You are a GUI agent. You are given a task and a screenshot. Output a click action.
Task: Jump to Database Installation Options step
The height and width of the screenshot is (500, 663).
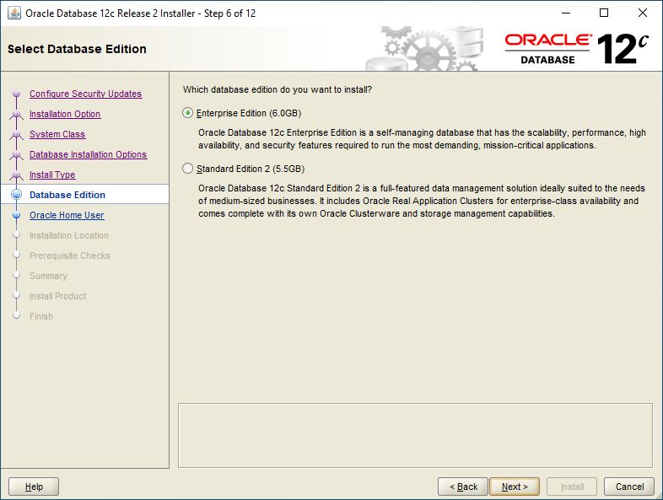pyautogui.click(x=88, y=154)
